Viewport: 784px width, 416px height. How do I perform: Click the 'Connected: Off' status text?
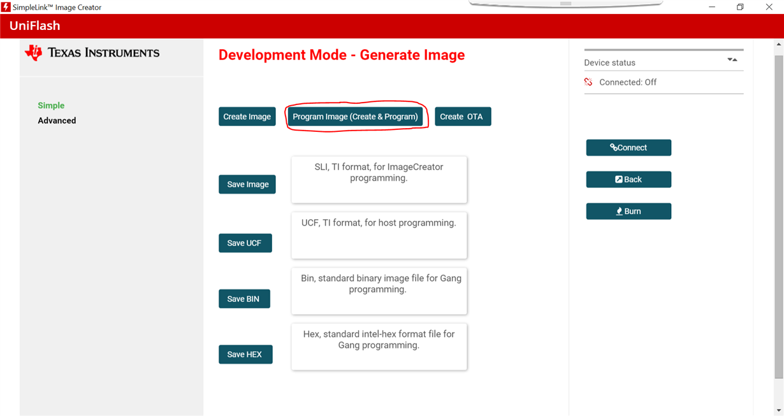[628, 82]
